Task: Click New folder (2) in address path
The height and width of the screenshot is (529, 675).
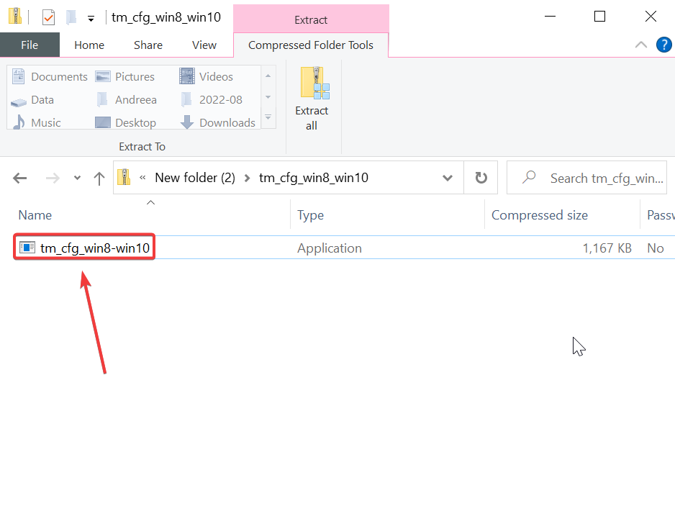Action: coord(195,178)
